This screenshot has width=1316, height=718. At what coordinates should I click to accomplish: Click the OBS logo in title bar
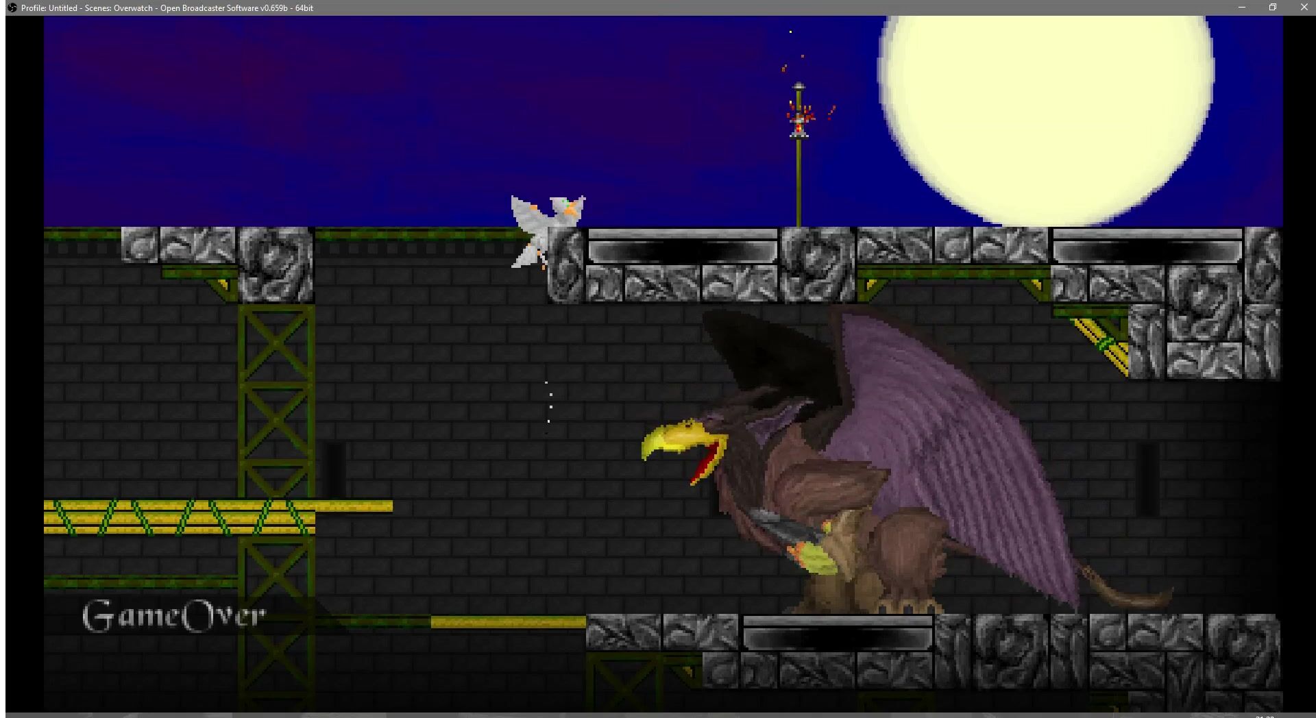pos(12,8)
